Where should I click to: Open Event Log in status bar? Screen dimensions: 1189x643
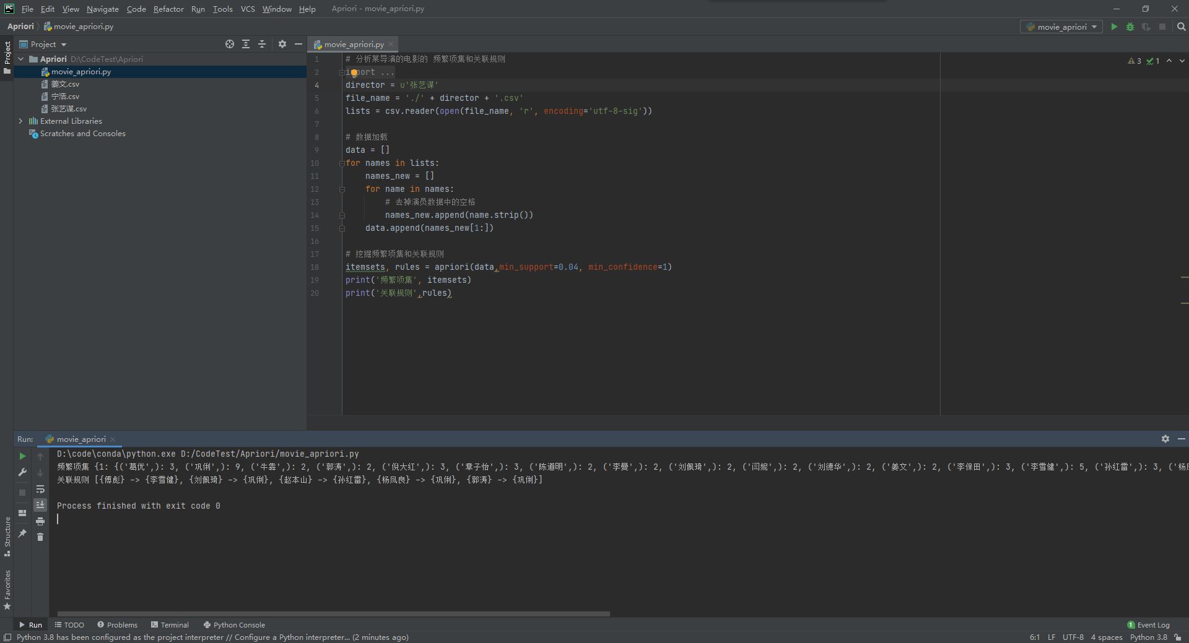tap(1149, 624)
